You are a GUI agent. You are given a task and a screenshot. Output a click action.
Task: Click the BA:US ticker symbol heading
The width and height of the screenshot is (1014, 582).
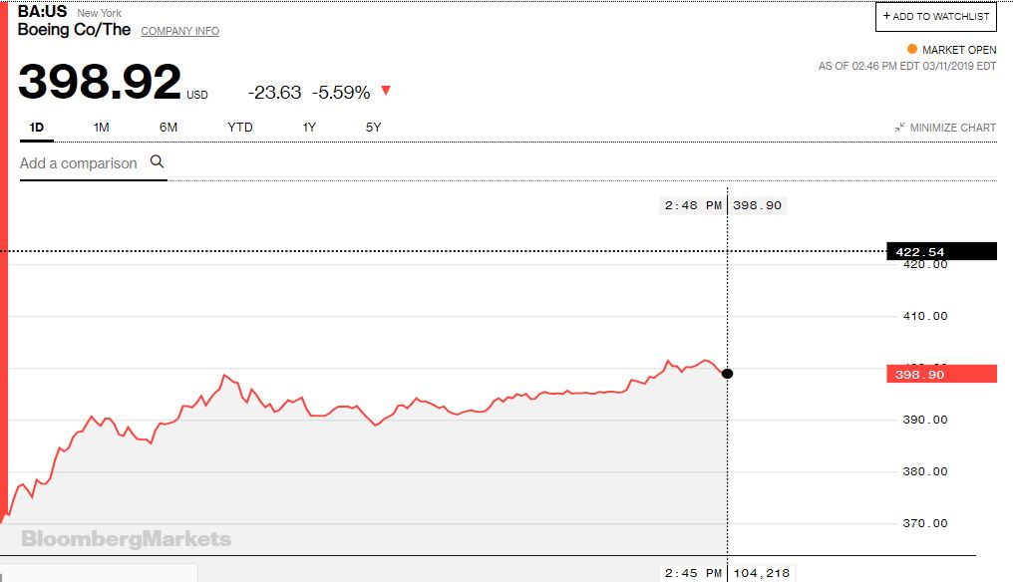pos(42,12)
